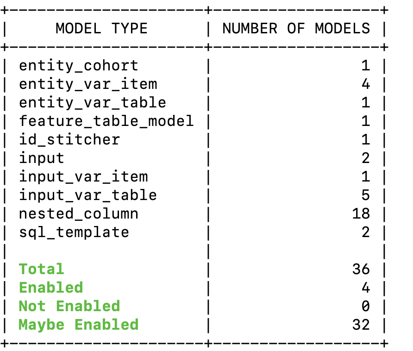Click the sql_template model type
This screenshot has width=413, height=351.
tap(74, 232)
